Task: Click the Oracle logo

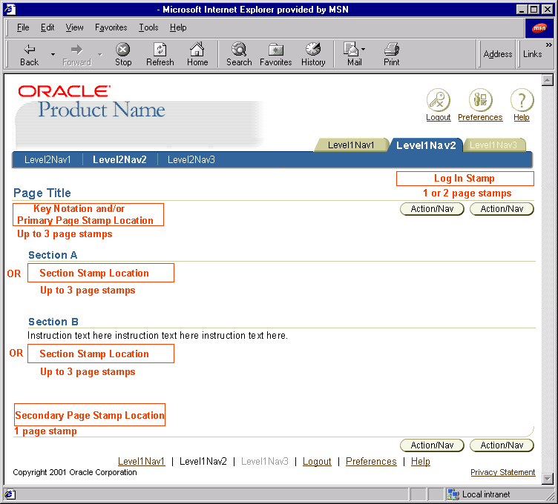Action: 64,91
